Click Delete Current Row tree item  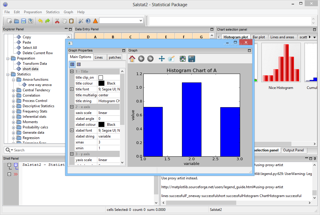click(38, 53)
